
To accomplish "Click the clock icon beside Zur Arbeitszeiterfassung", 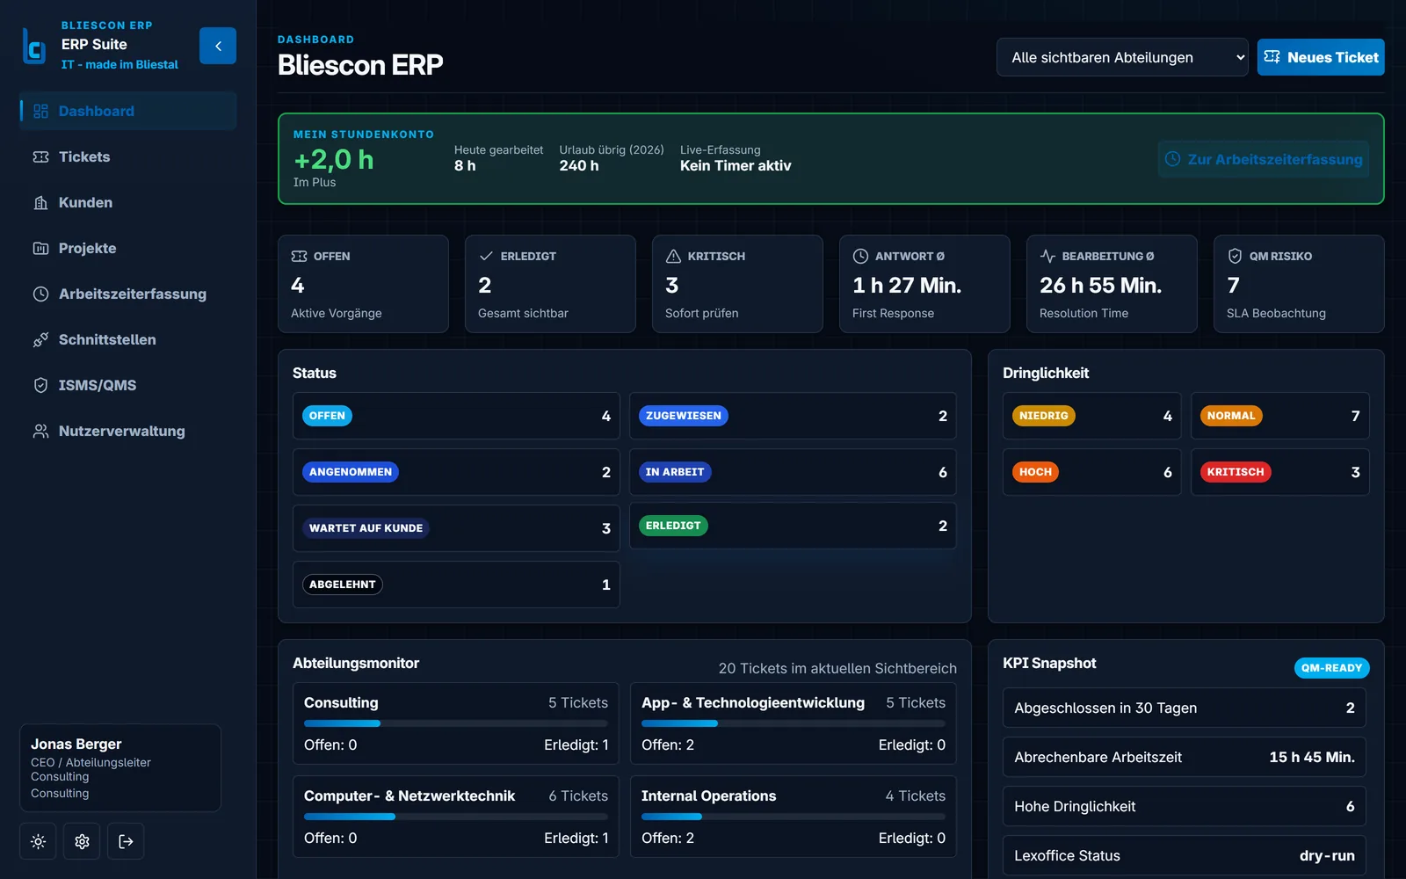I will coord(1172,159).
